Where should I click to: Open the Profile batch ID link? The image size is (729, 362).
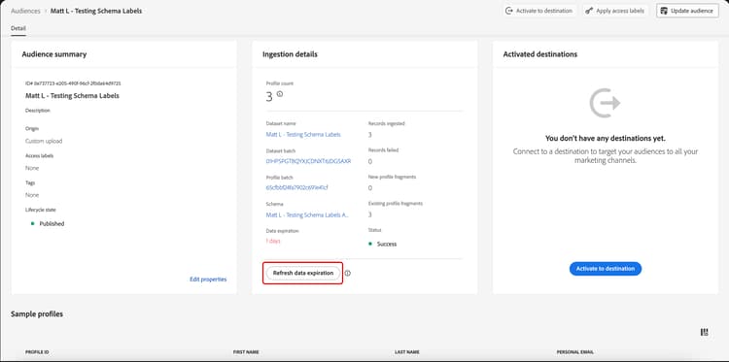[x=297, y=188]
